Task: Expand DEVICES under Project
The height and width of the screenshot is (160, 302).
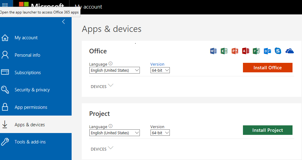Action: [102, 149]
